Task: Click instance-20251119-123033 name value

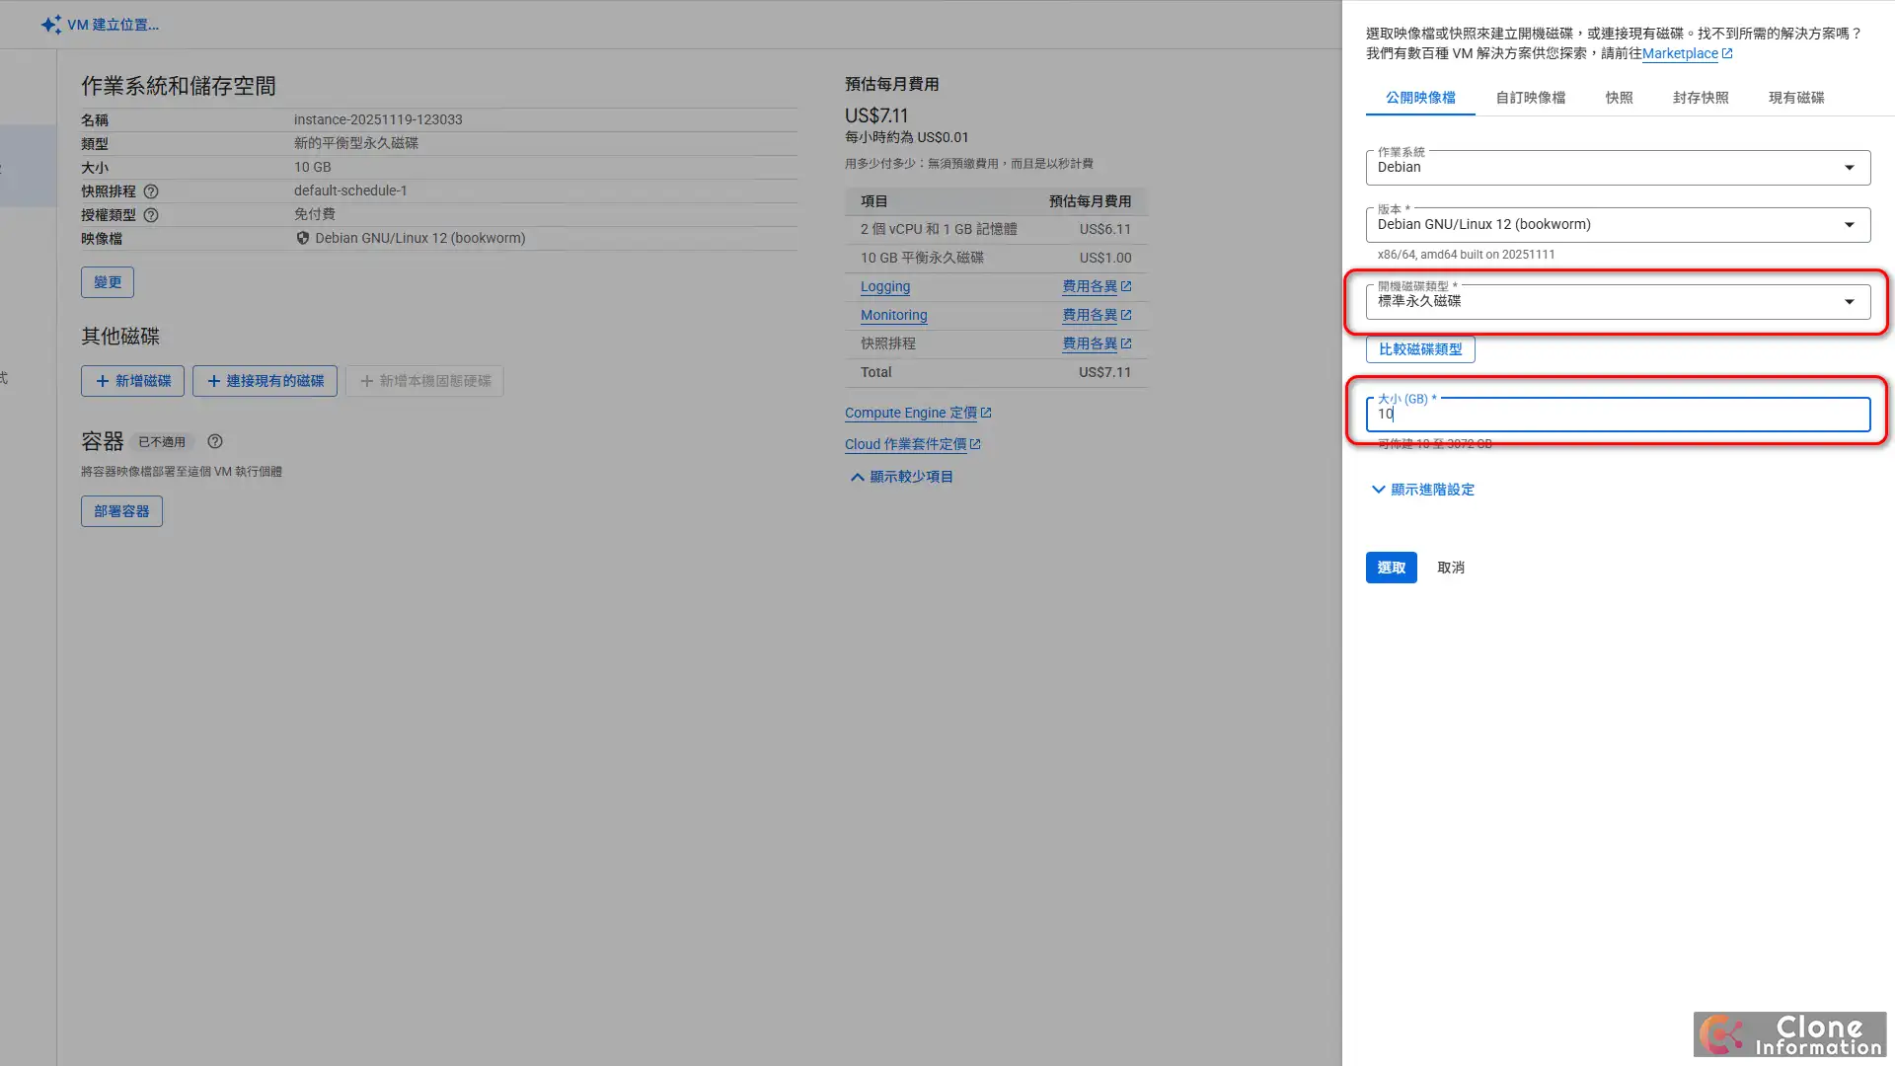Action: pos(378,119)
